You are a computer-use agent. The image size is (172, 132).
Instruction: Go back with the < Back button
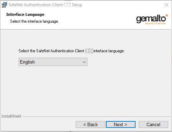[x=90, y=124]
